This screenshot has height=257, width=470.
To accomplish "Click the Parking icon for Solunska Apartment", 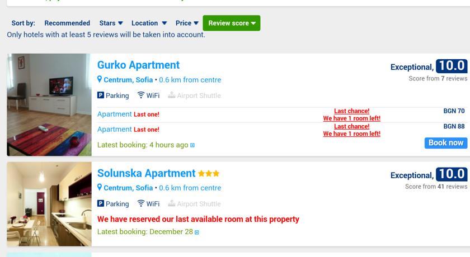I will point(101,204).
